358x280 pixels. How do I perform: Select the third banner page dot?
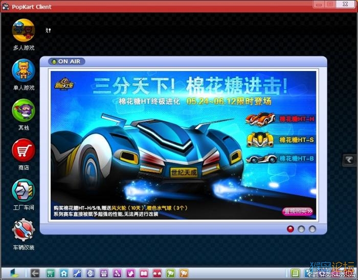pos(312,229)
